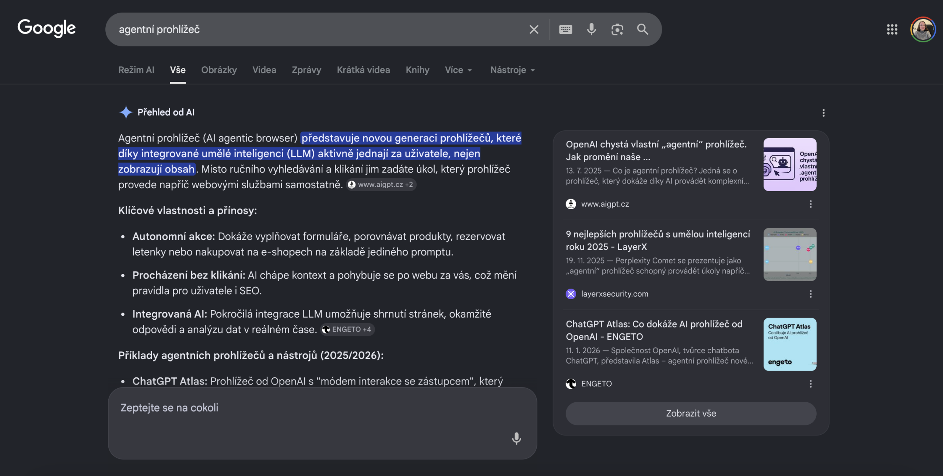943x476 pixels.
Task: Open more options for www.aigpt.cz source
Action: (810, 204)
